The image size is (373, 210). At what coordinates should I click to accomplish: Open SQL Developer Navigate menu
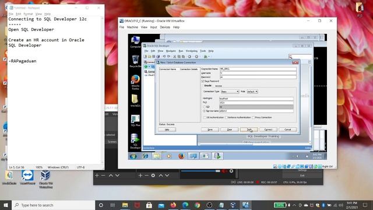click(171, 51)
